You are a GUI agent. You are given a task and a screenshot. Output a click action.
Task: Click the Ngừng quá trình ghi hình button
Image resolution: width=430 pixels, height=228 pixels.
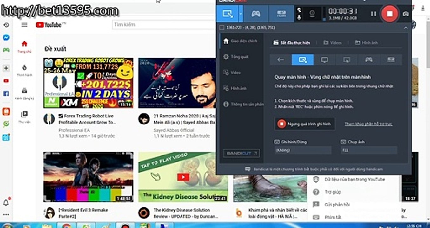point(305,124)
